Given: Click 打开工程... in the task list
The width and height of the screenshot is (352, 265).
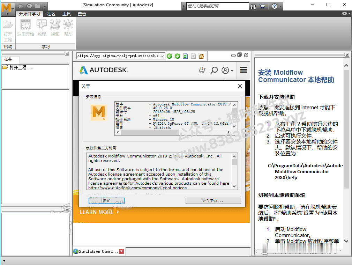Looking at the screenshot, I should 17,67.
